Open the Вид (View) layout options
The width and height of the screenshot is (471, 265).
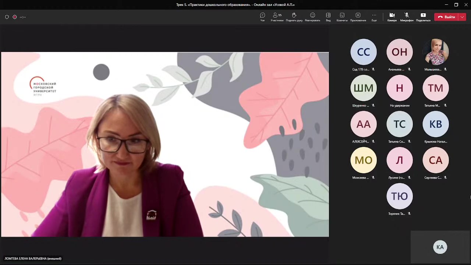click(328, 17)
